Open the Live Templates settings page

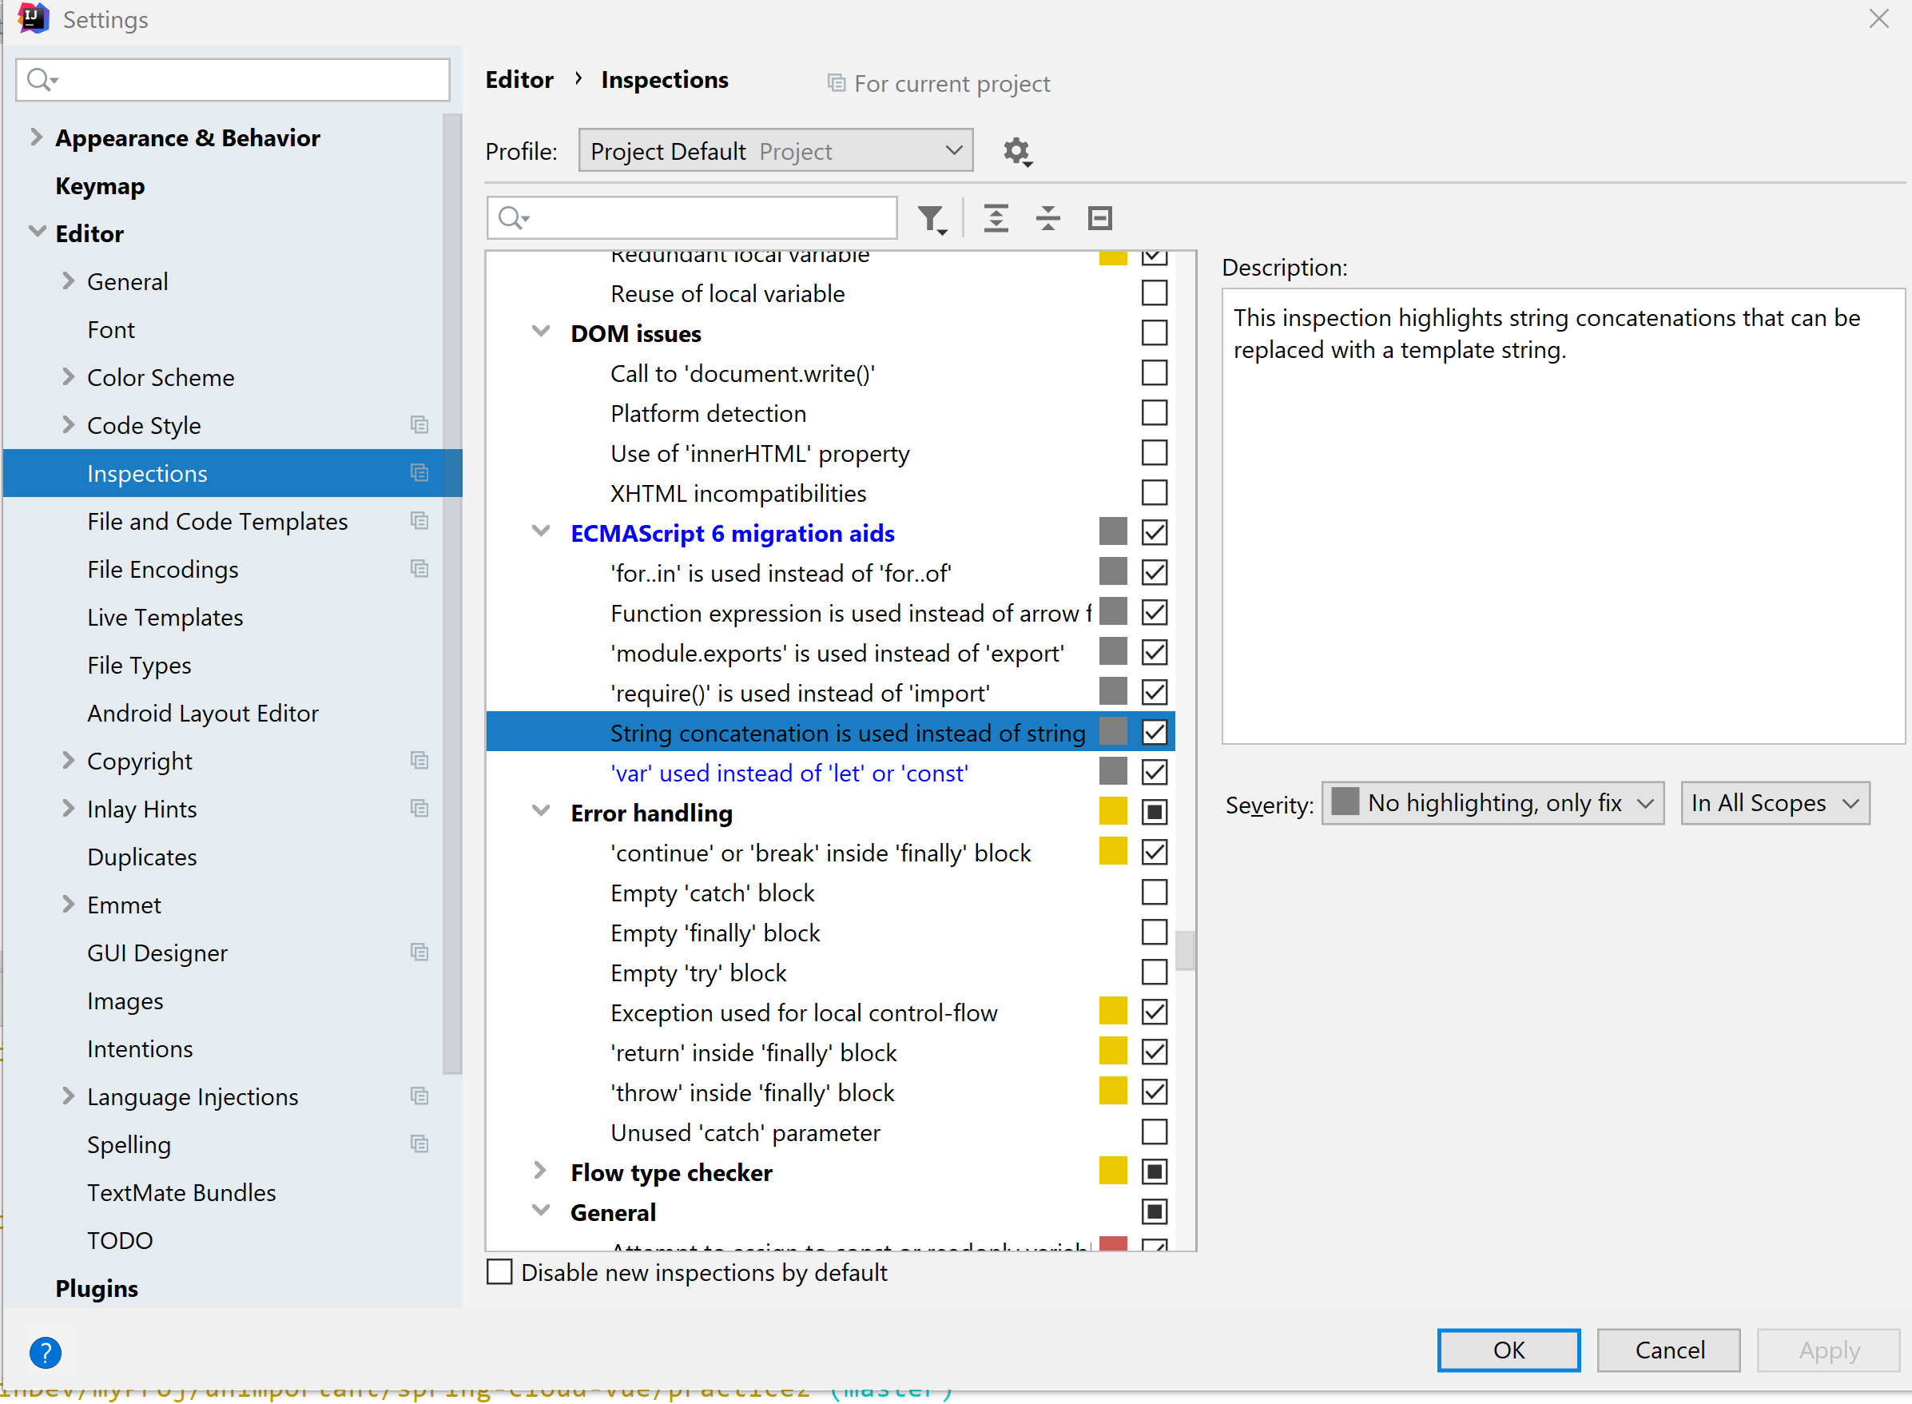(165, 617)
